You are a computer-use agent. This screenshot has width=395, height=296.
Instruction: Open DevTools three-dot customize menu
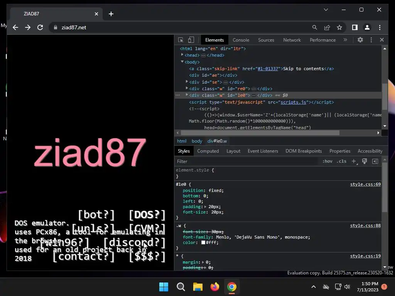point(371,40)
